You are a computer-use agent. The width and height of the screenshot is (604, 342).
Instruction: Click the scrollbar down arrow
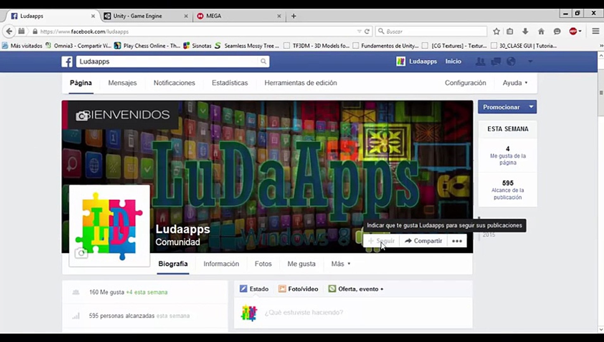(x=601, y=330)
